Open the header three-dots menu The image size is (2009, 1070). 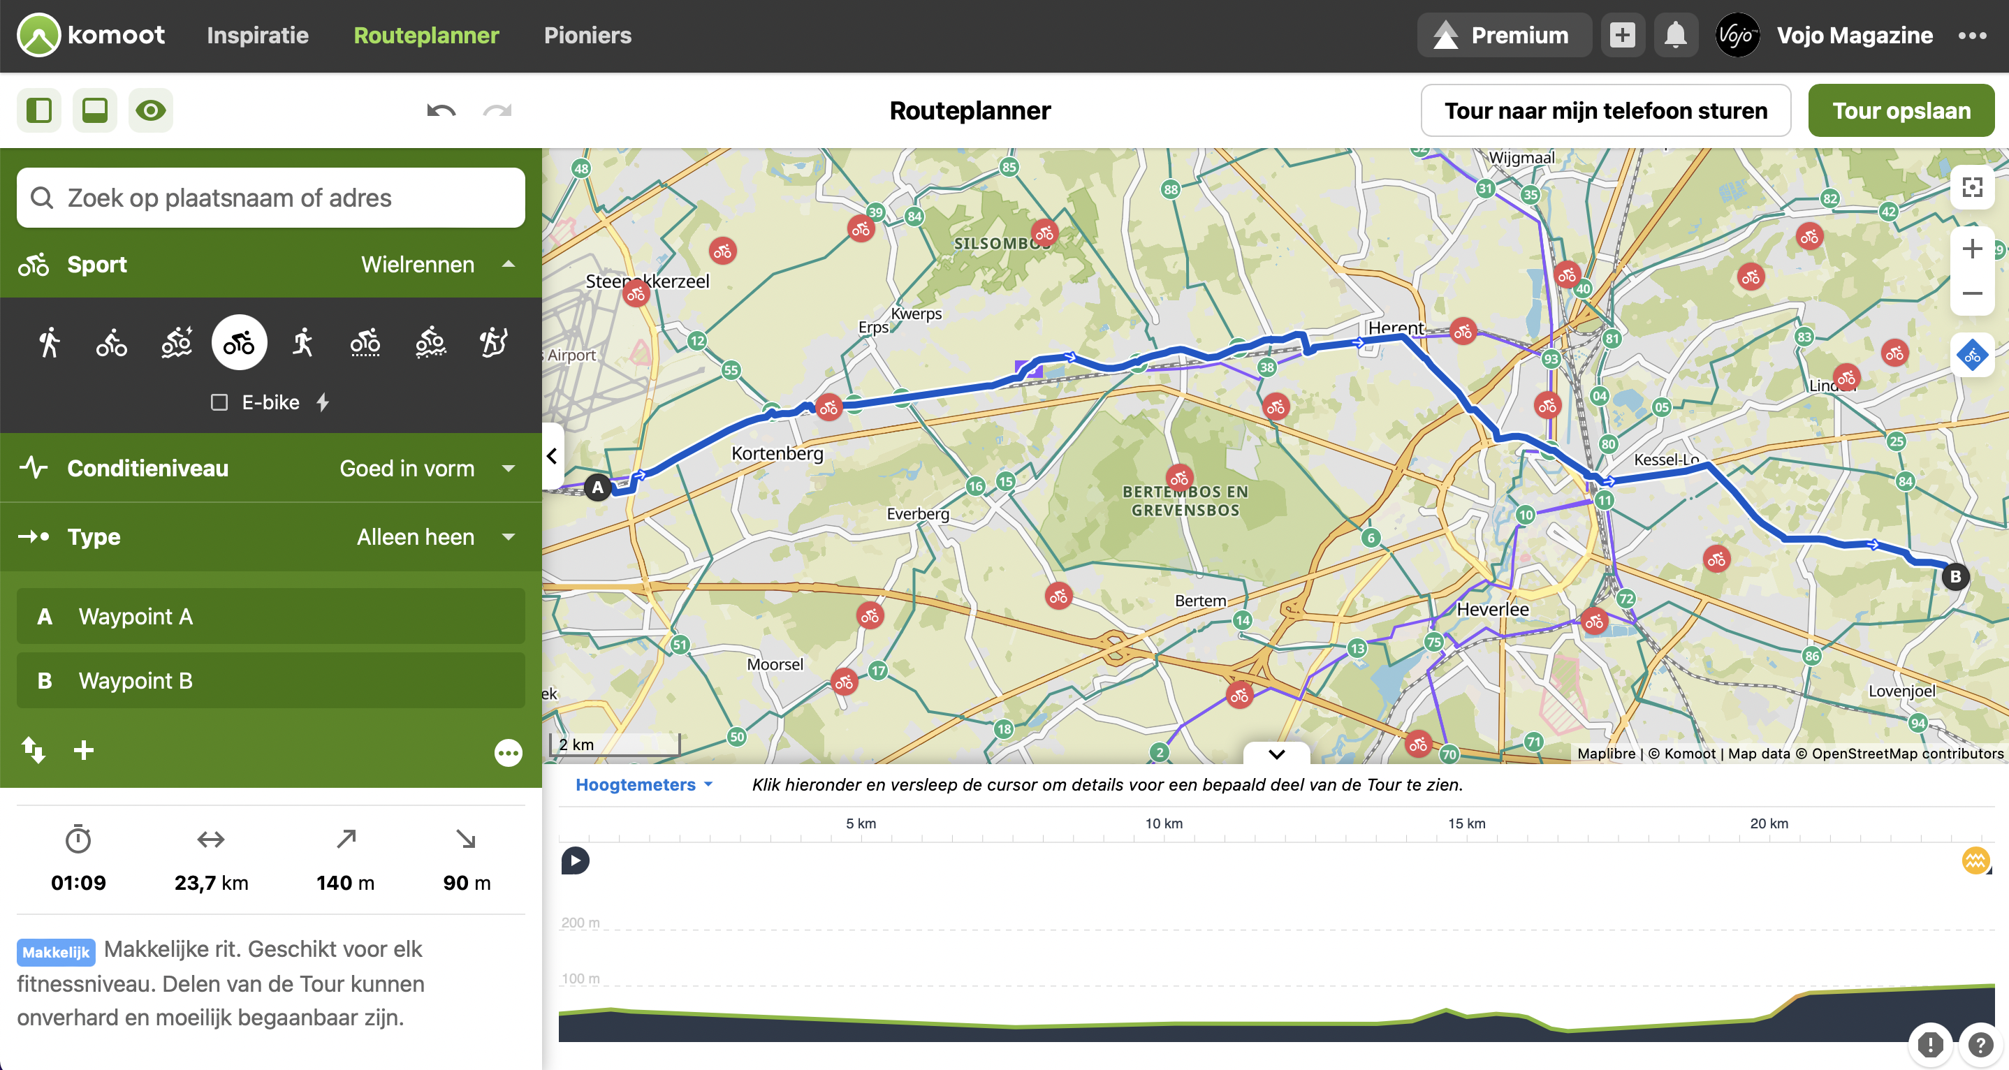point(1971,35)
